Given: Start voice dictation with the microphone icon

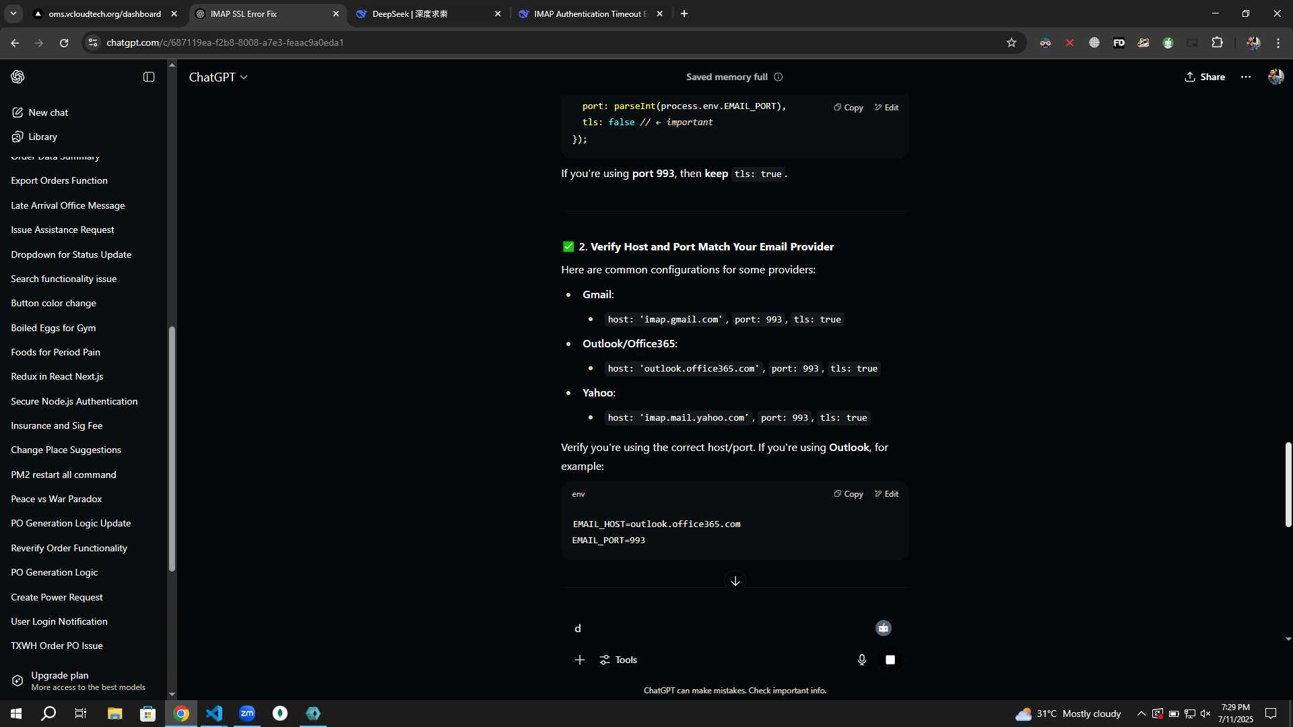Looking at the screenshot, I should [862, 660].
